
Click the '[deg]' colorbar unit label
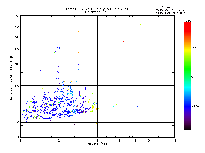coord(188,20)
